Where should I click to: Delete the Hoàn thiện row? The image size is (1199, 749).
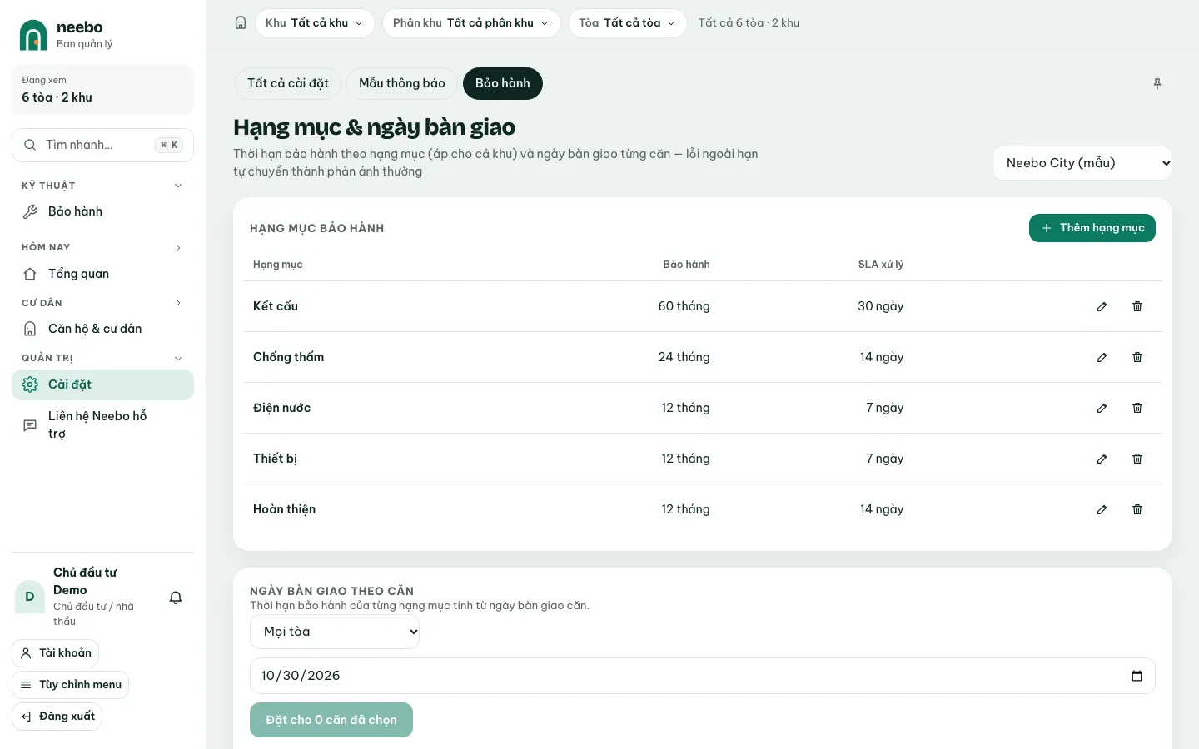[1137, 509]
